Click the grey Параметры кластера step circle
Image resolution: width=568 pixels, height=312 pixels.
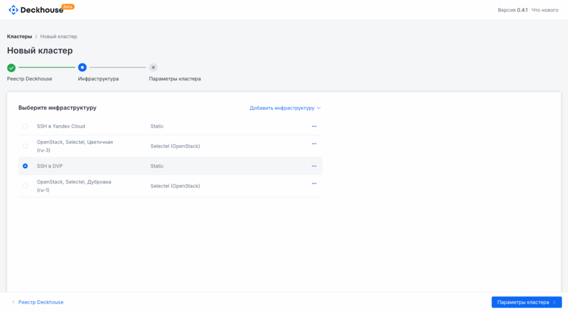click(x=153, y=68)
